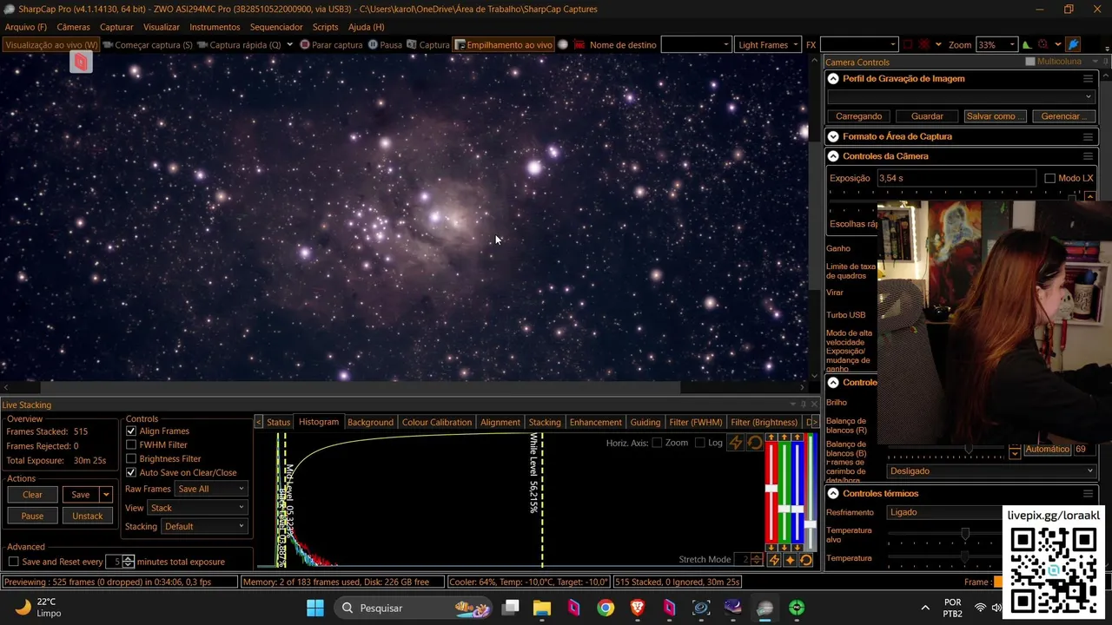The height and width of the screenshot is (625, 1112).
Task: Click the up arrow above the green slider
Action: coord(784,437)
